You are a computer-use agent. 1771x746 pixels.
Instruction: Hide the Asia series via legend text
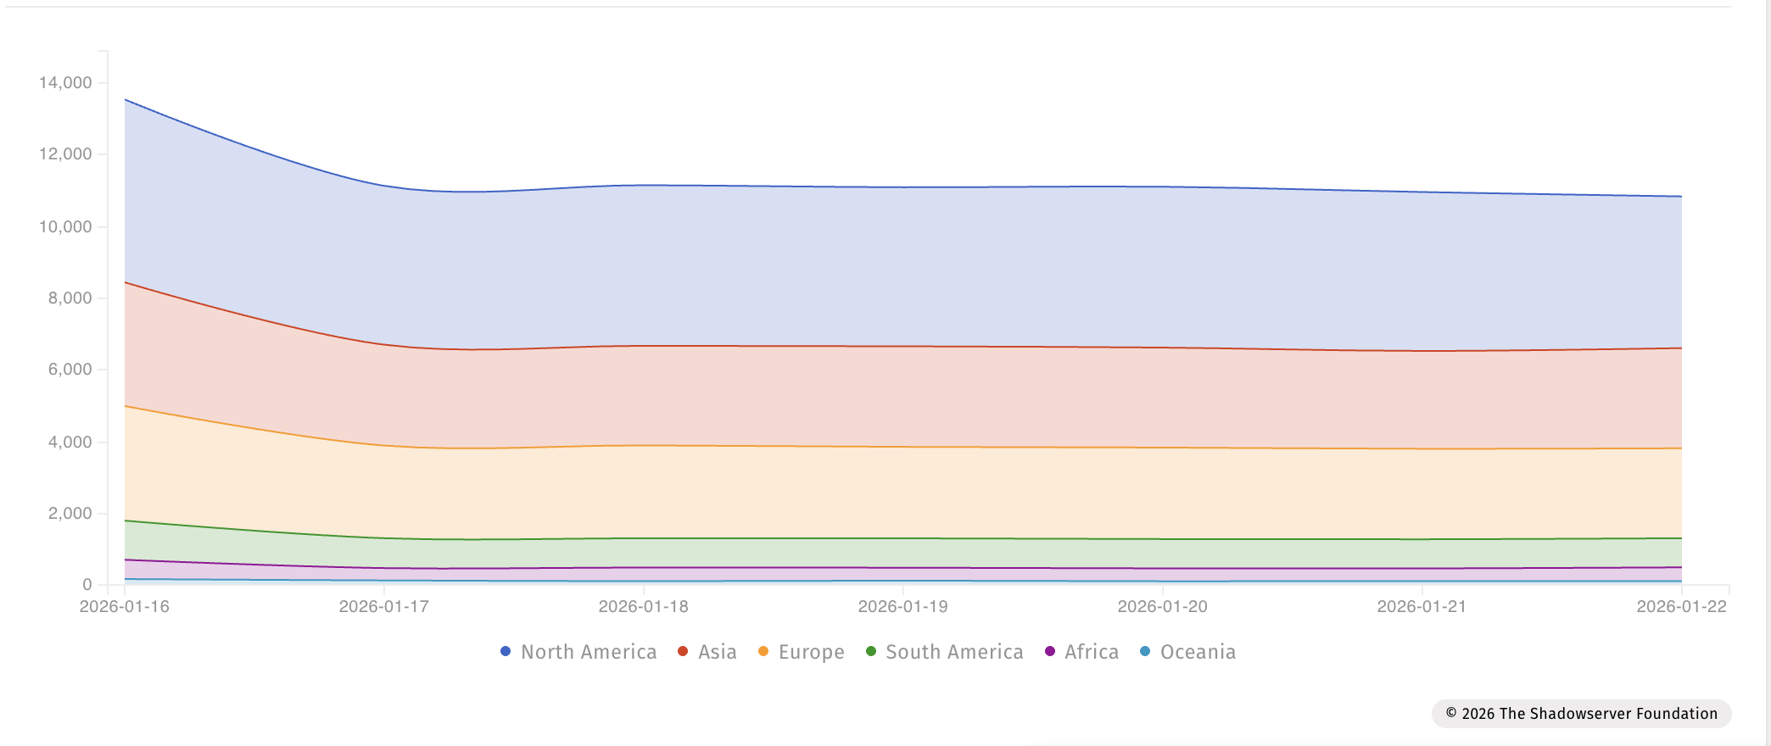(718, 652)
